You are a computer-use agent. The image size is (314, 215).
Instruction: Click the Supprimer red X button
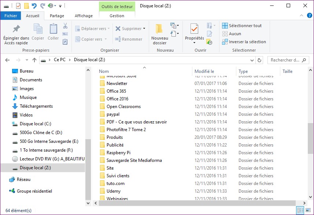click(129, 29)
